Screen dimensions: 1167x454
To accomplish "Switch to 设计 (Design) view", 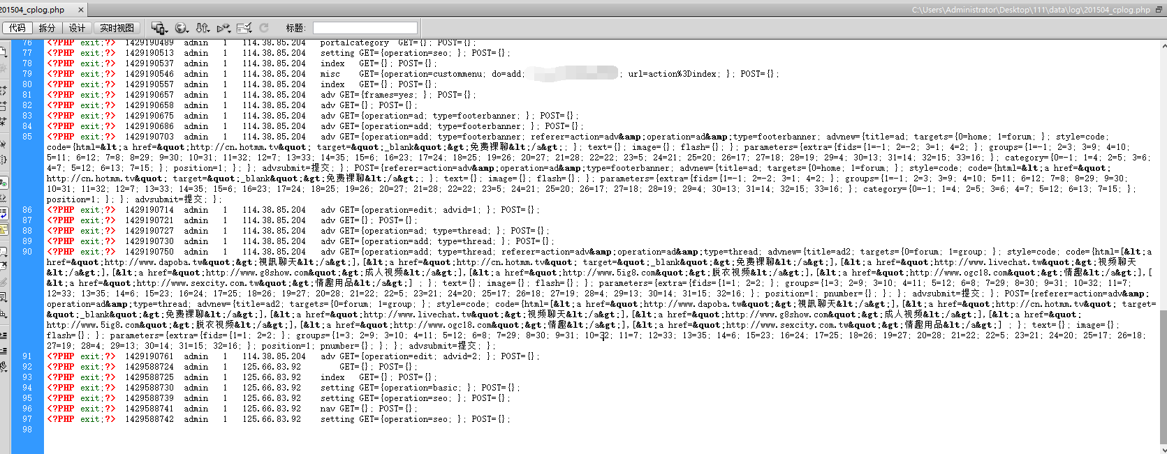I will pos(77,28).
